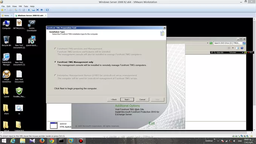Open the cpanel folder icon

coord(6,92)
